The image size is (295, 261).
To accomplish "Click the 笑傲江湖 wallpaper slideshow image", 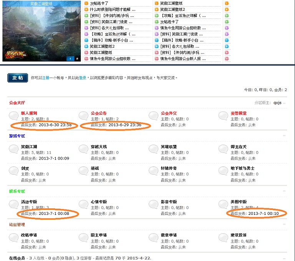I will 41,31.
